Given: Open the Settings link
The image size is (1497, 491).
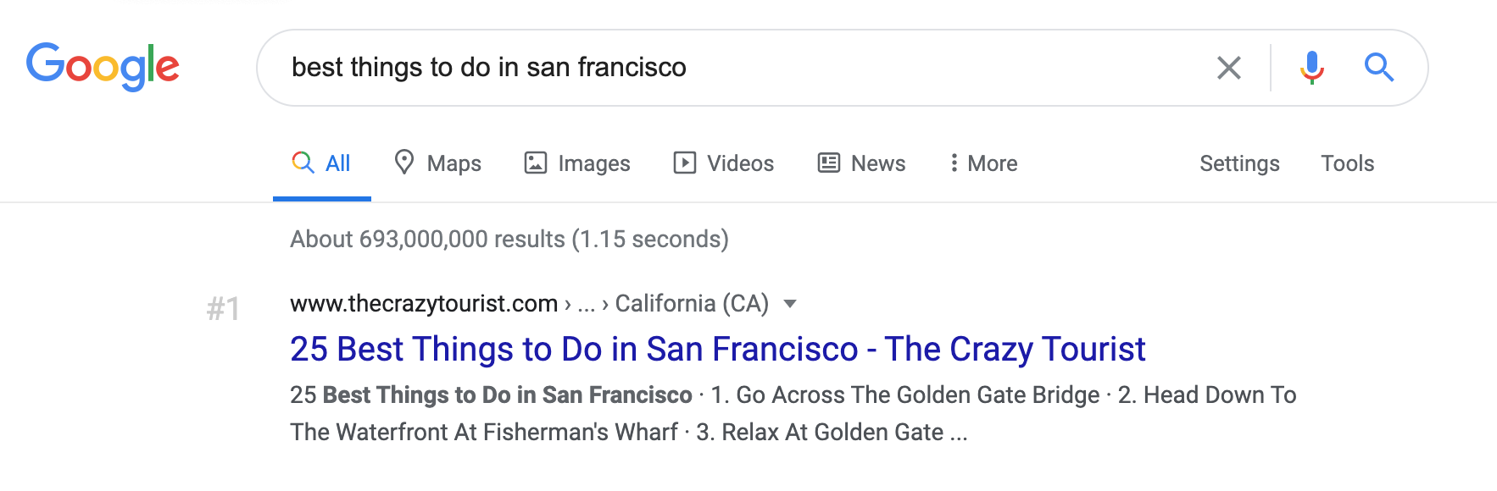Looking at the screenshot, I should (x=1239, y=163).
